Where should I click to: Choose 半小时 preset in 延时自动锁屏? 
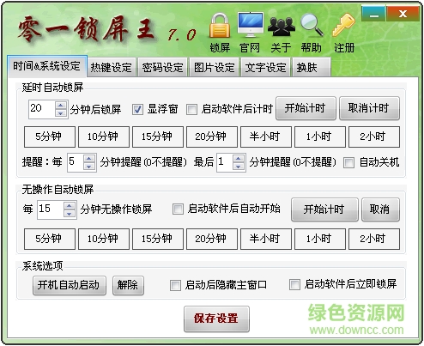pyautogui.click(x=266, y=137)
